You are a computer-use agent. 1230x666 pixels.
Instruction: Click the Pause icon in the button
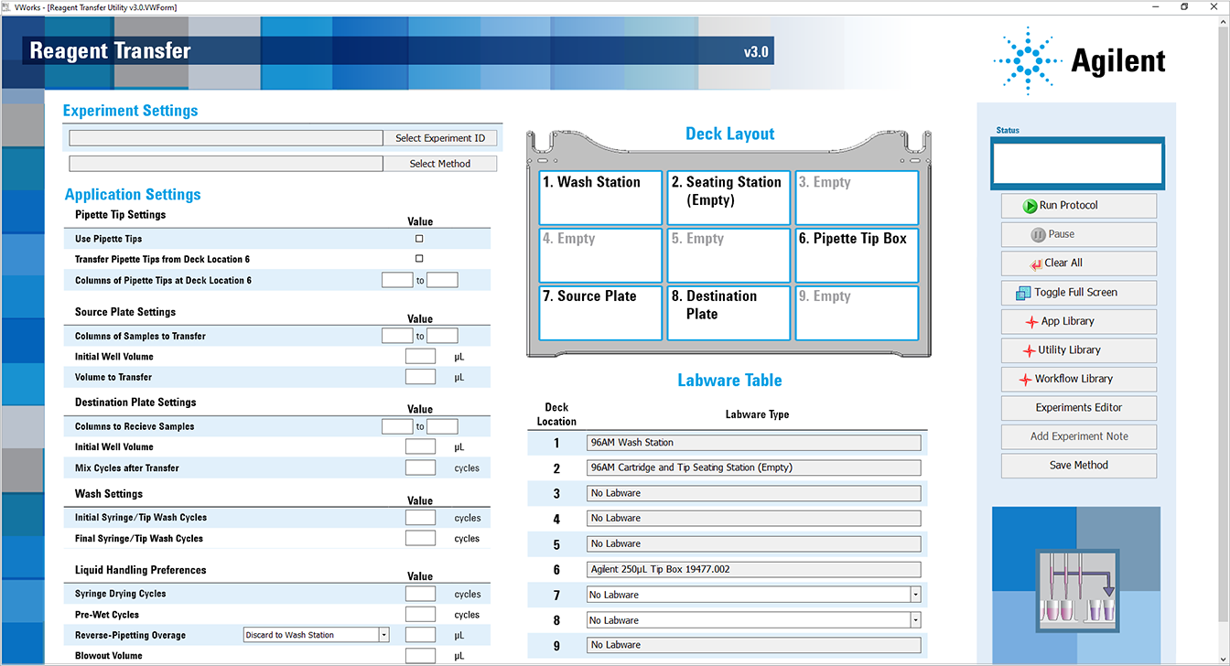[x=1038, y=234]
